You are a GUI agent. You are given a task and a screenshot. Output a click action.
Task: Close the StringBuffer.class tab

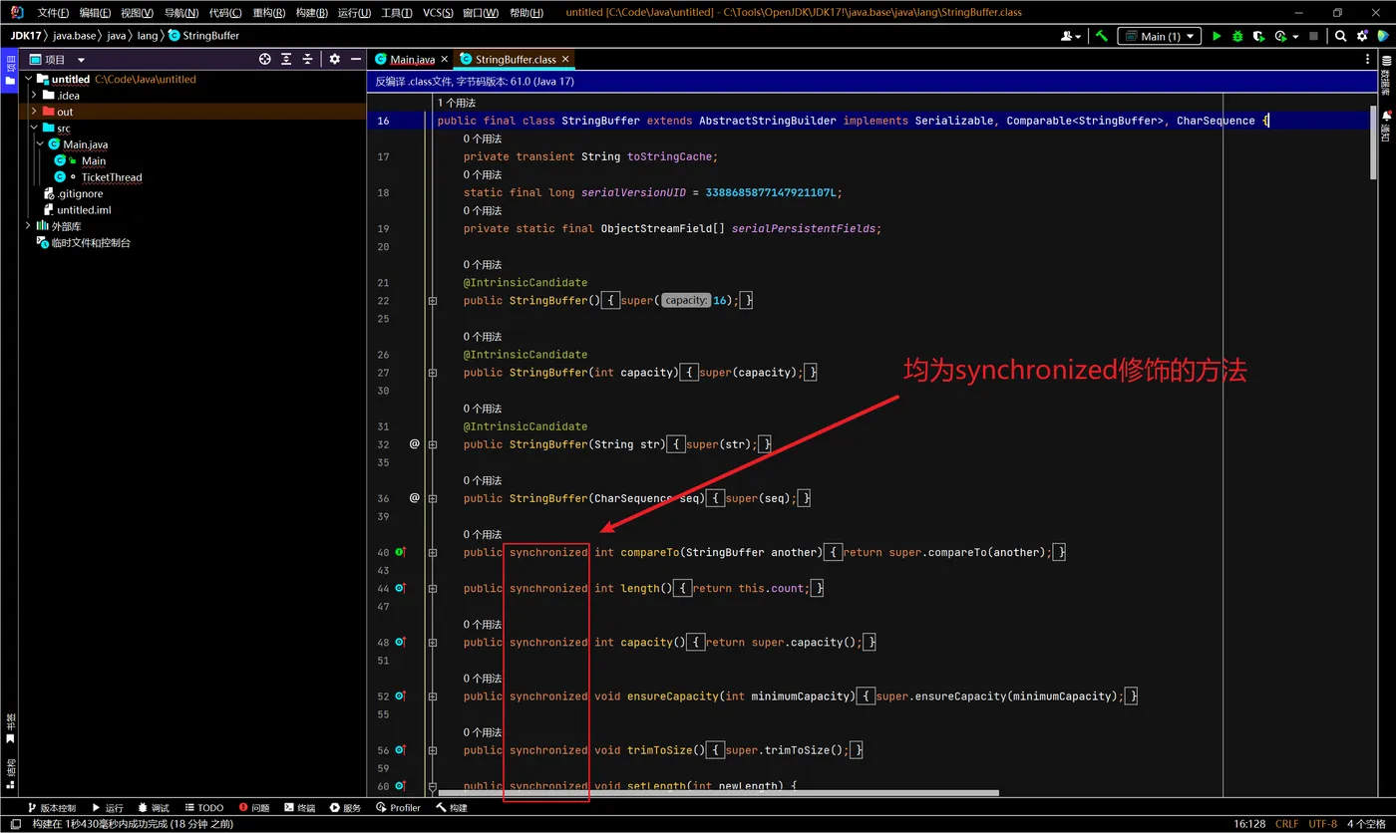coord(565,60)
